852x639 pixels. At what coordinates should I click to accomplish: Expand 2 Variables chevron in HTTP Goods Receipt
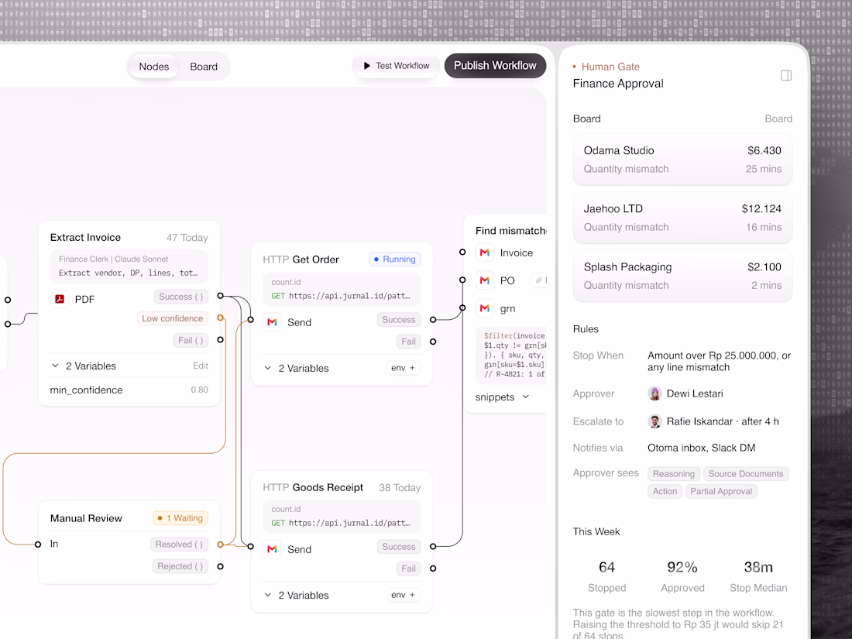(x=268, y=595)
